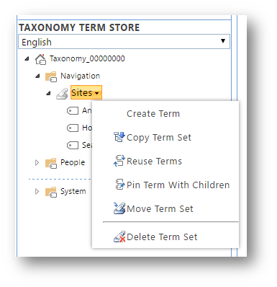Click the Move Term Set icon
Screen dimensions: 277x287
point(119,208)
